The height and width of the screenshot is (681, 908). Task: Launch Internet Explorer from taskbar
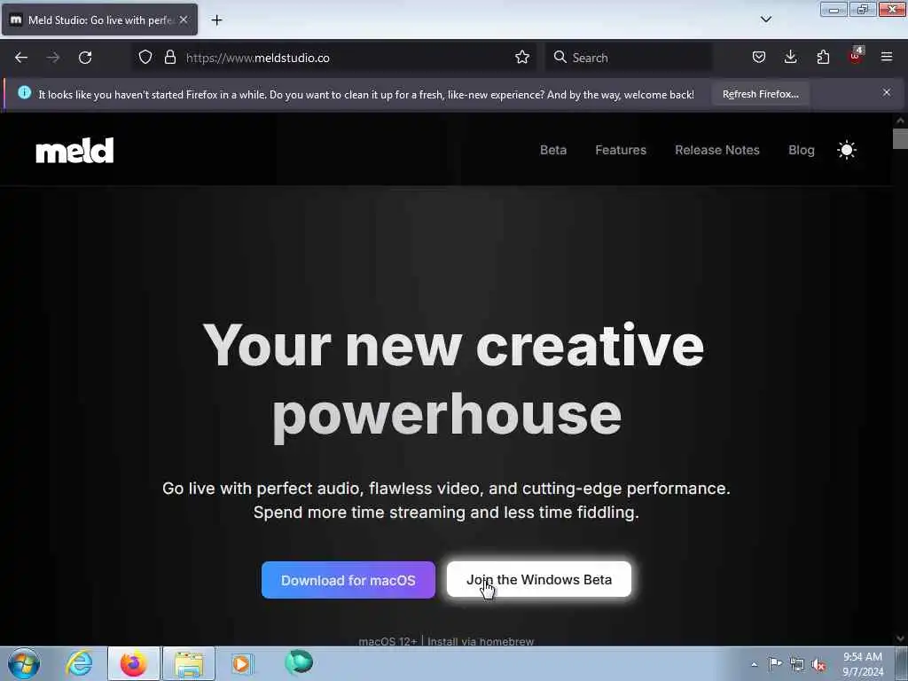79,663
